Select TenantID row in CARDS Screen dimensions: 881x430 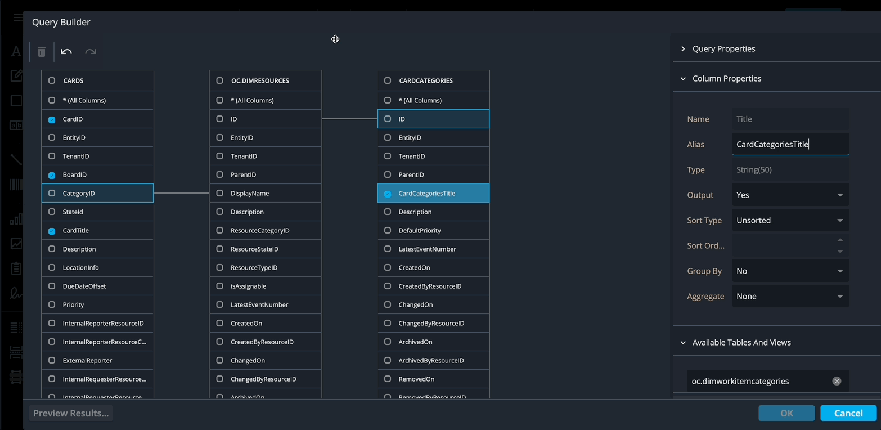(x=97, y=156)
